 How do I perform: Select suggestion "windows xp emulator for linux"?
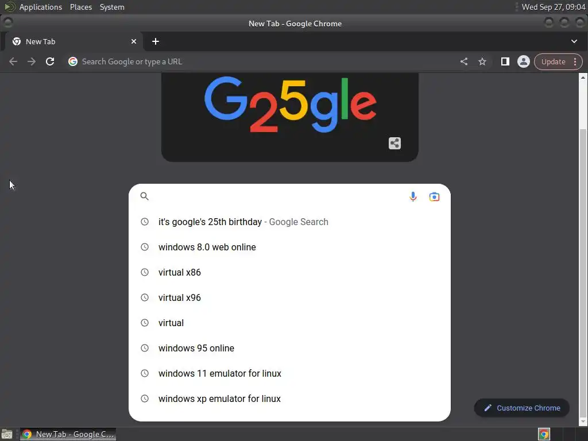pyautogui.click(x=290, y=399)
